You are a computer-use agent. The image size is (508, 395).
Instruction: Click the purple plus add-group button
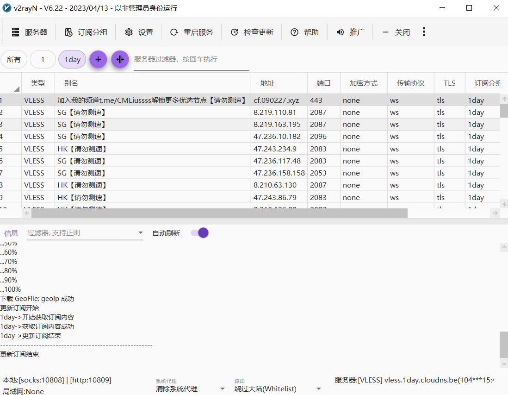click(98, 59)
